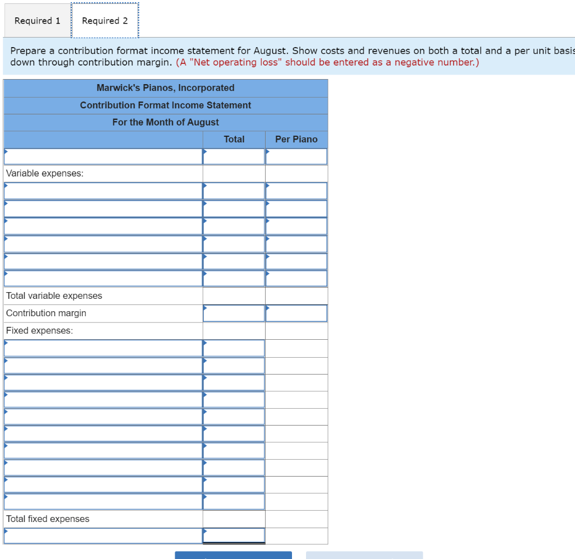Open the last variable expense label dropdown above Total variable expenses
The height and width of the screenshot is (559, 575).
coord(103,278)
